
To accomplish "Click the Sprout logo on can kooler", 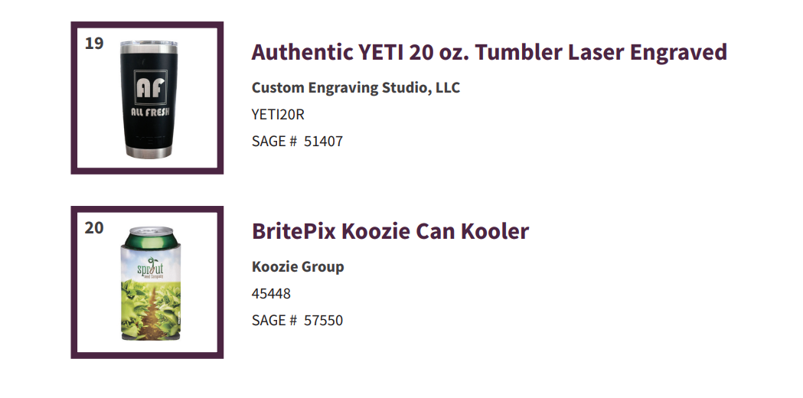I will point(151,268).
